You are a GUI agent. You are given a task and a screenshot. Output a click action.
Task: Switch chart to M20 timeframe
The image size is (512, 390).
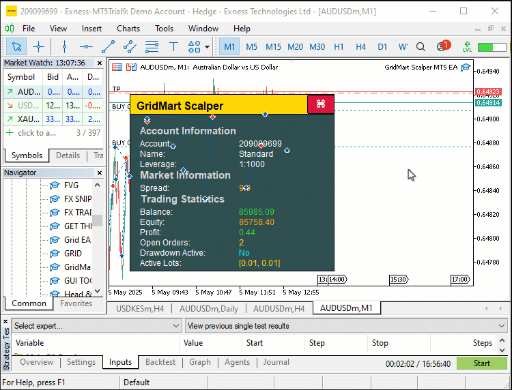click(295, 47)
